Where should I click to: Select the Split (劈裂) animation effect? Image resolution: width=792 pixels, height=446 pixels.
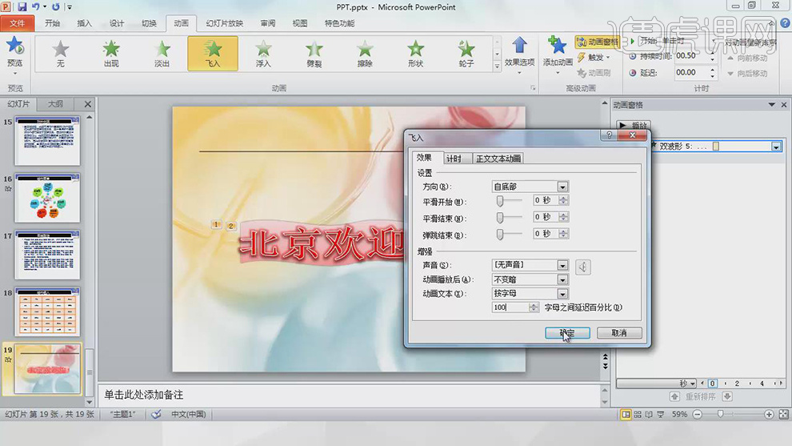314,53
